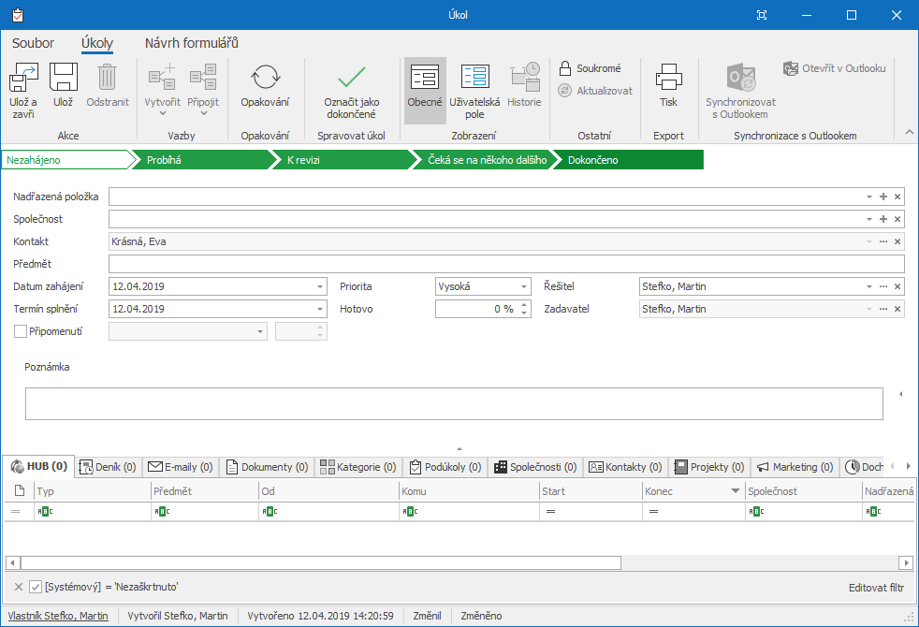Remove the filter with the X icon
Screen dimensions: 919x627
pyautogui.click(x=18, y=587)
